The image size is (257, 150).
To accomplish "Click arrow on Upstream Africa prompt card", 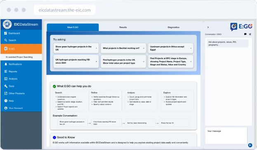I will [191, 48].
